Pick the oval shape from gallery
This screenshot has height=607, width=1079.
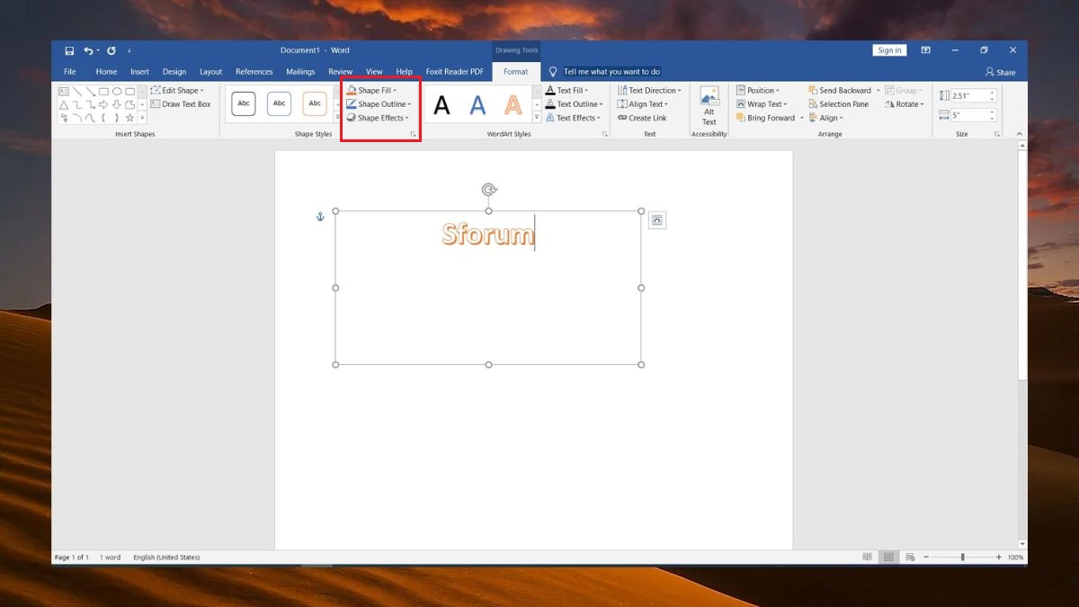[117, 91]
